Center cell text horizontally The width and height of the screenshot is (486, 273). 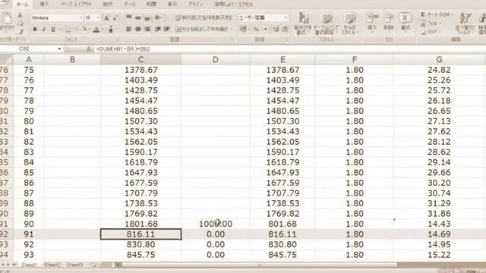point(138,29)
